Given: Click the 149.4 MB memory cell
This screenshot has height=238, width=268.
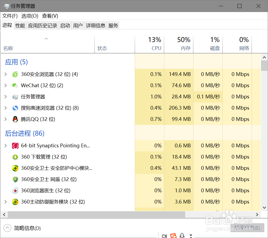Looking at the screenshot, I should 179,74.
